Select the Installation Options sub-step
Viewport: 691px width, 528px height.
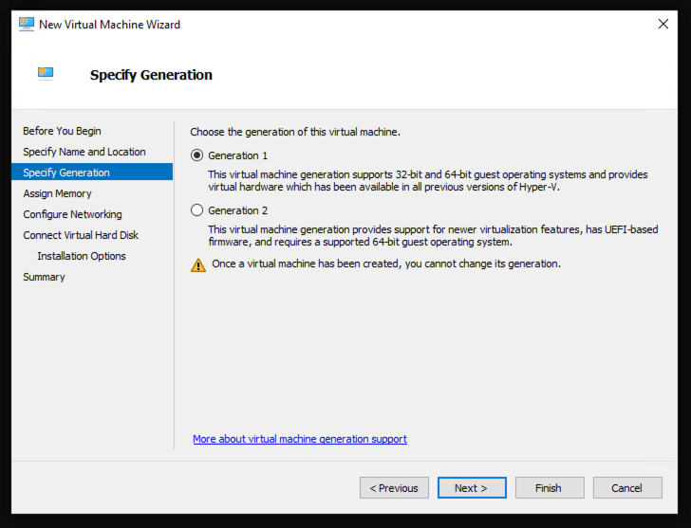82,256
